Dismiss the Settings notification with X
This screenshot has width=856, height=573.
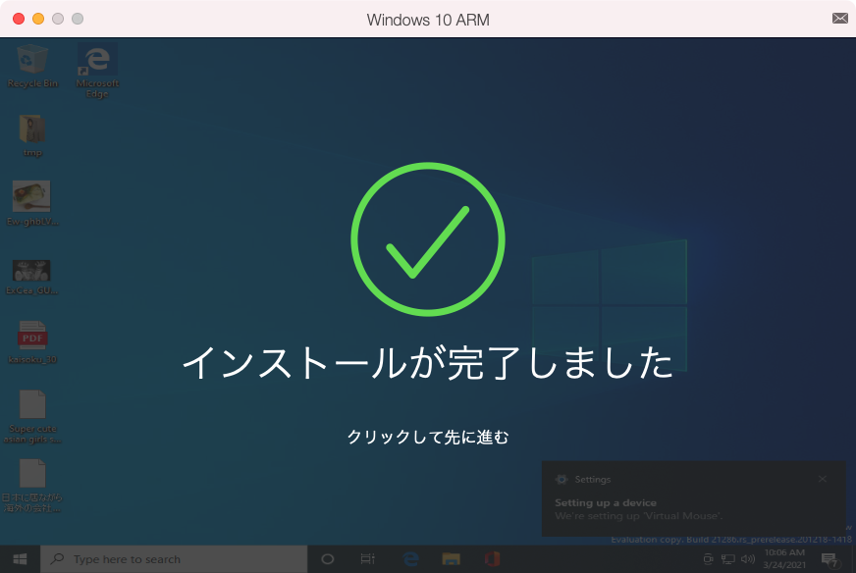[x=823, y=479]
